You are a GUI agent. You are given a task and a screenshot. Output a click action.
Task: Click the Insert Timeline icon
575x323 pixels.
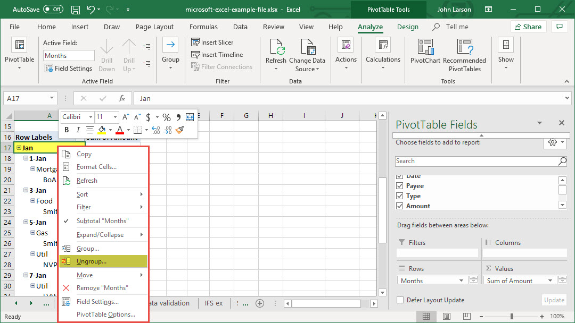click(195, 55)
